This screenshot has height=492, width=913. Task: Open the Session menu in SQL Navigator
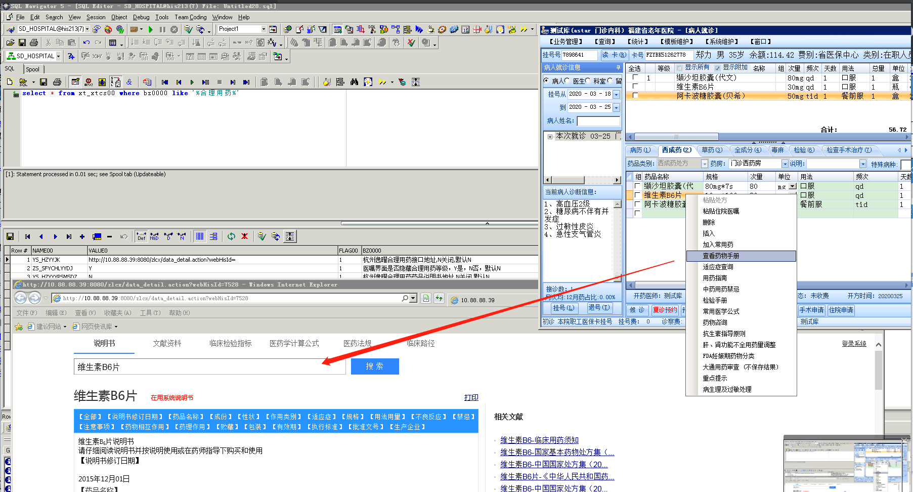[x=96, y=17]
